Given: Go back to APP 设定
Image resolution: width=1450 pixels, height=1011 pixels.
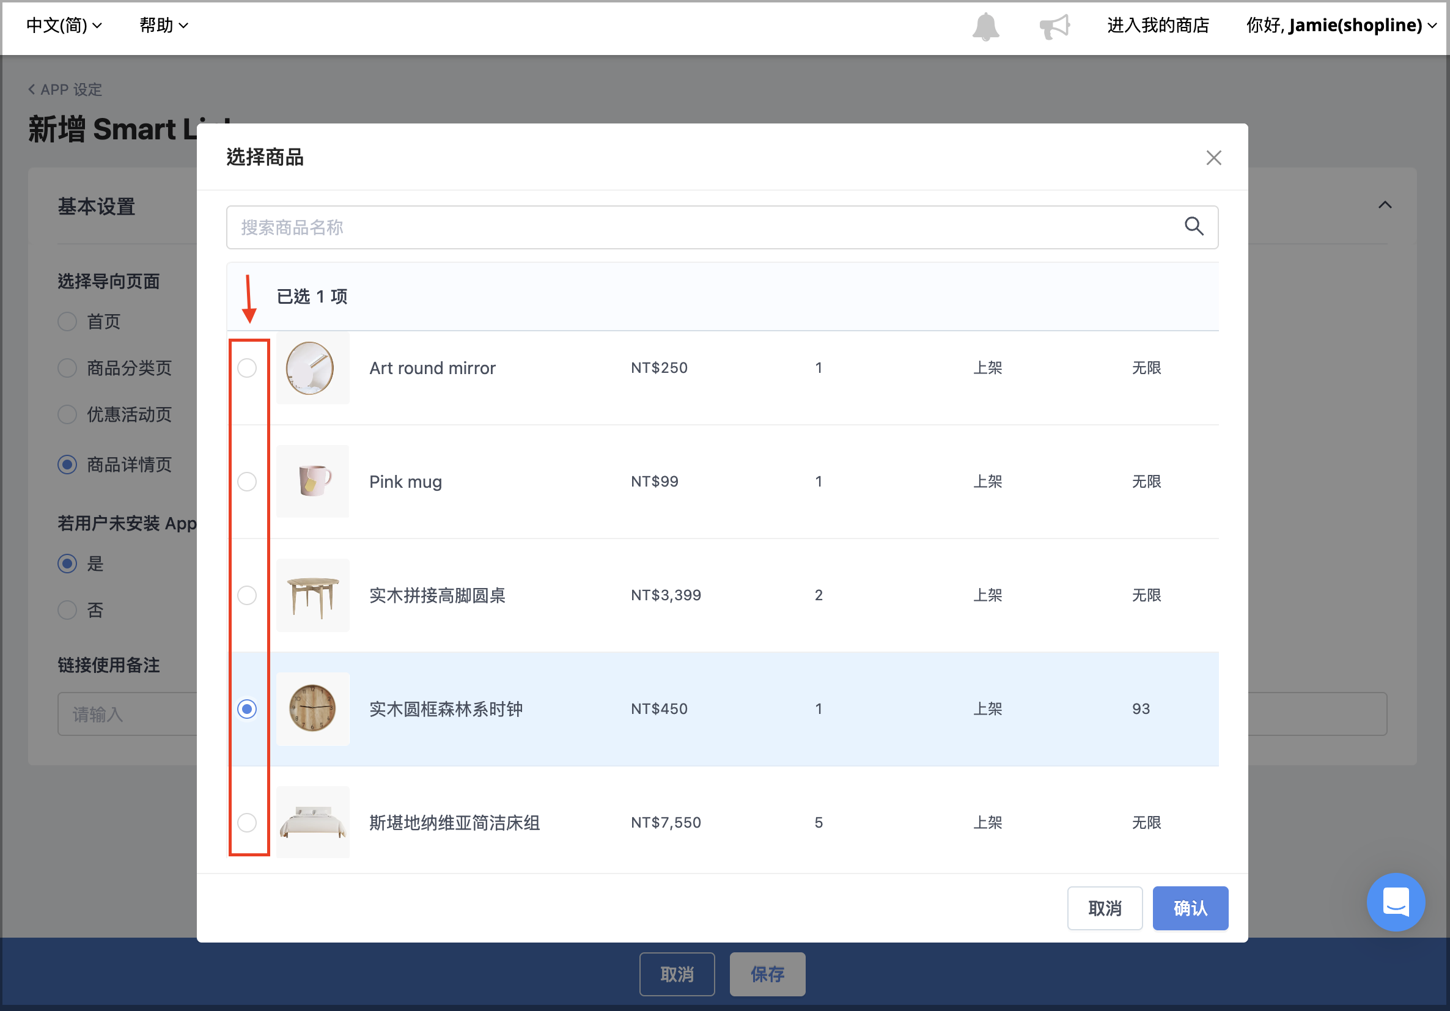Looking at the screenshot, I should pos(65,90).
